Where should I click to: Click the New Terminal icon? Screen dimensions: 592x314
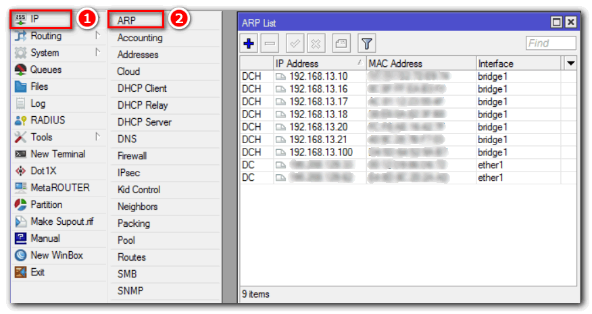coord(20,154)
